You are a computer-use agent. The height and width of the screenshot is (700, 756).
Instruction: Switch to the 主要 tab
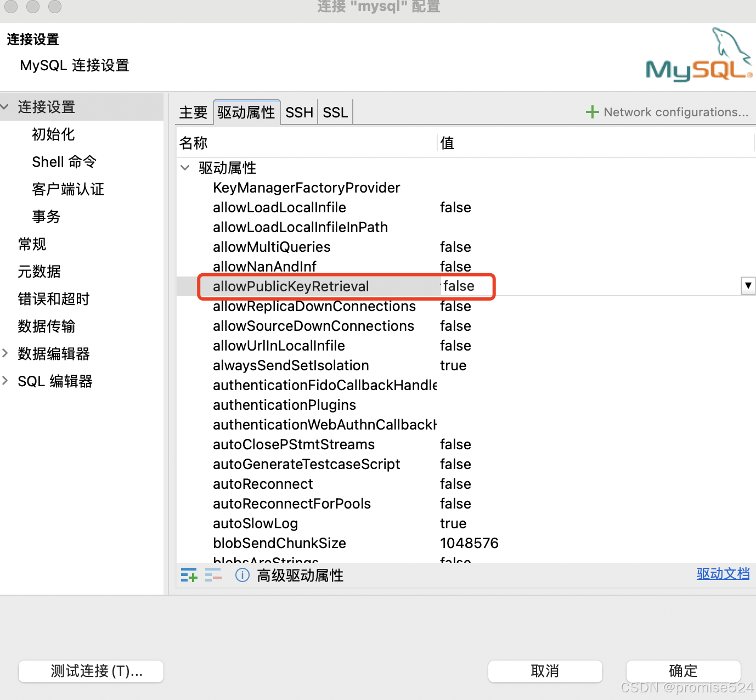(x=193, y=112)
